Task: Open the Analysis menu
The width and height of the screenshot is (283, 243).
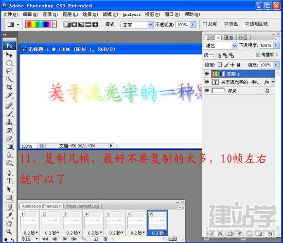Action: pos(131,14)
